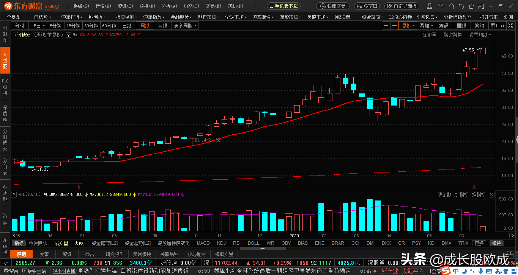This screenshot has height=275, width=518.
Task: Toggle Sogou moon half-width mode icon
Action: tap(464, 271)
